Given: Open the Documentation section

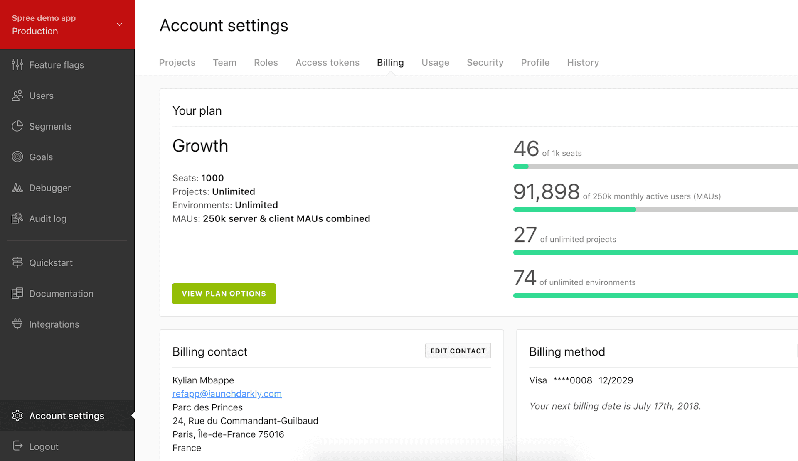Looking at the screenshot, I should pyautogui.click(x=61, y=293).
